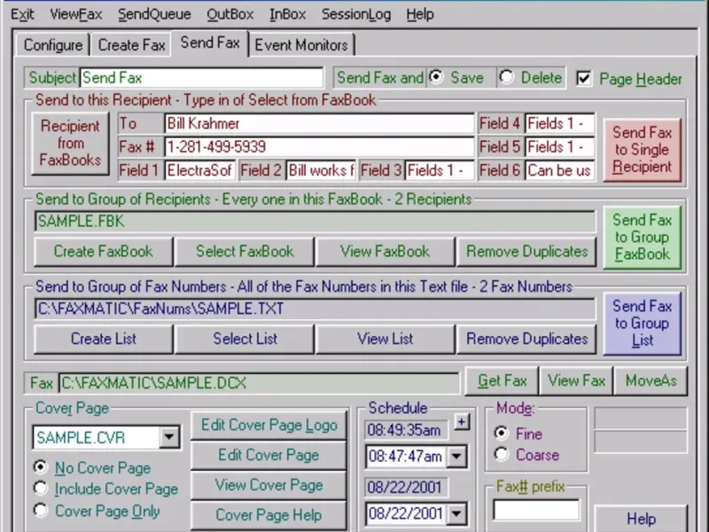
Task: Click the Field 1 input box
Action: 200,170
